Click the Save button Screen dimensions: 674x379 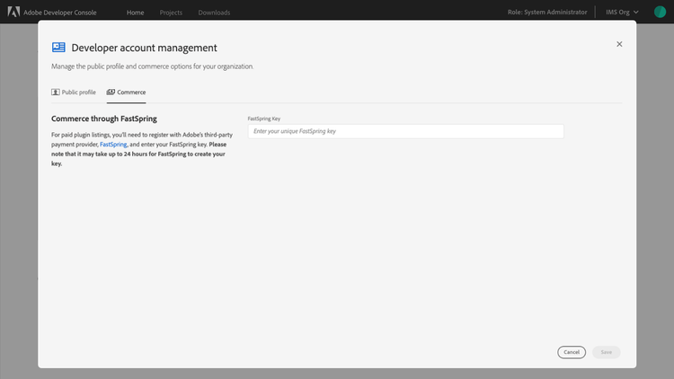click(606, 352)
